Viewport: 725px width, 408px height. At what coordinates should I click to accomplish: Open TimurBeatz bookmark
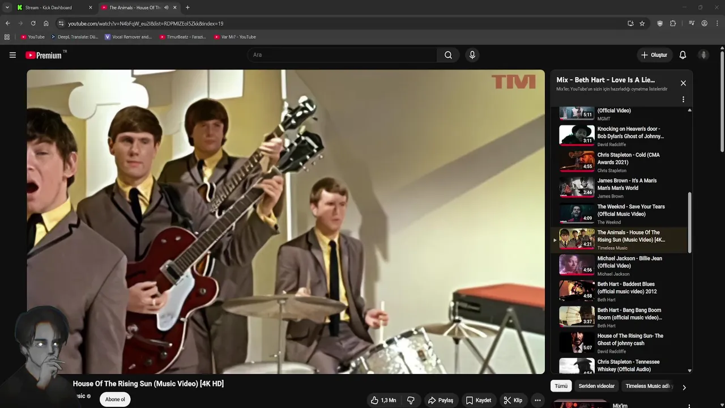183,37
